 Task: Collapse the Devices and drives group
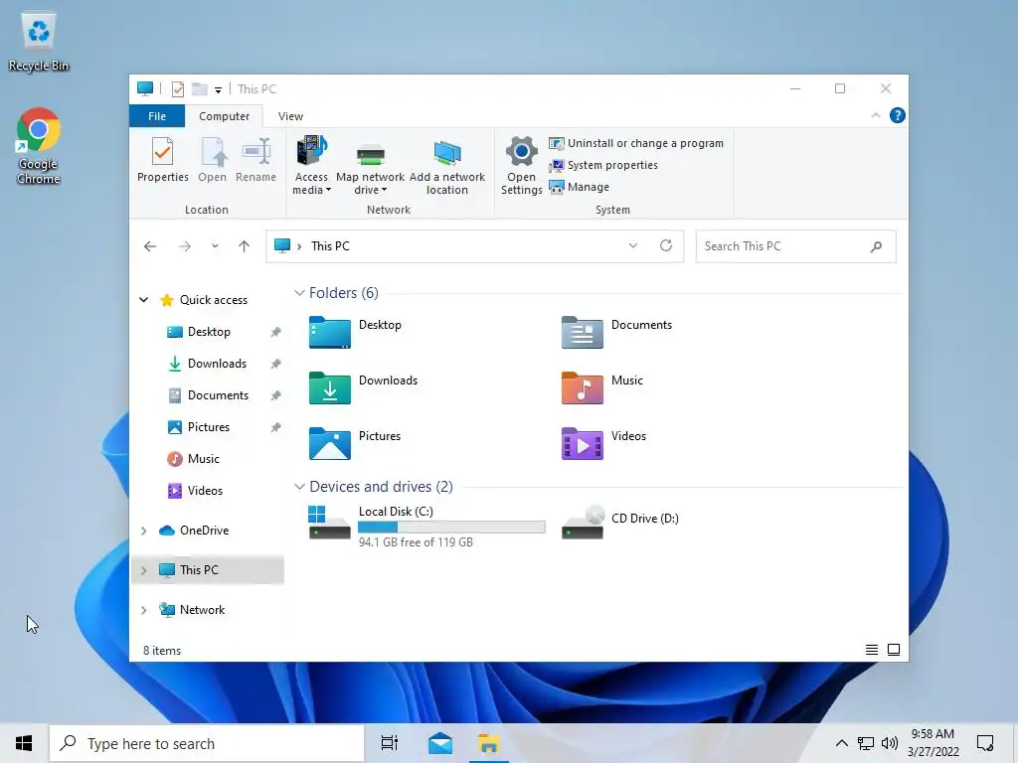coord(299,487)
